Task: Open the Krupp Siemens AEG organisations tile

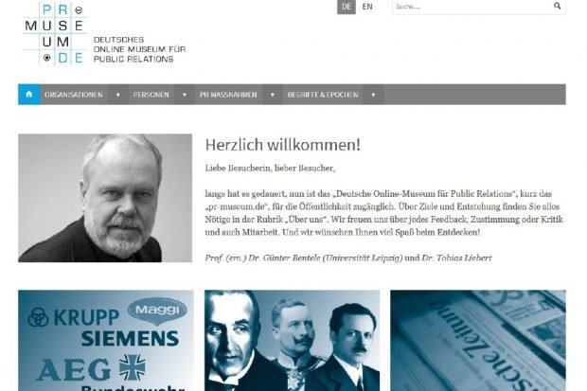Action: [106, 341]
